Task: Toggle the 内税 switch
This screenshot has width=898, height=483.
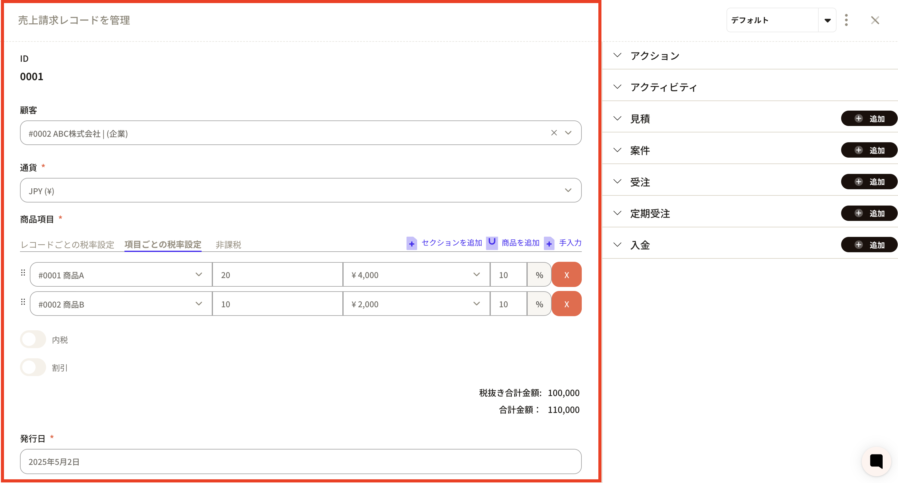Action: coord(33,340)
